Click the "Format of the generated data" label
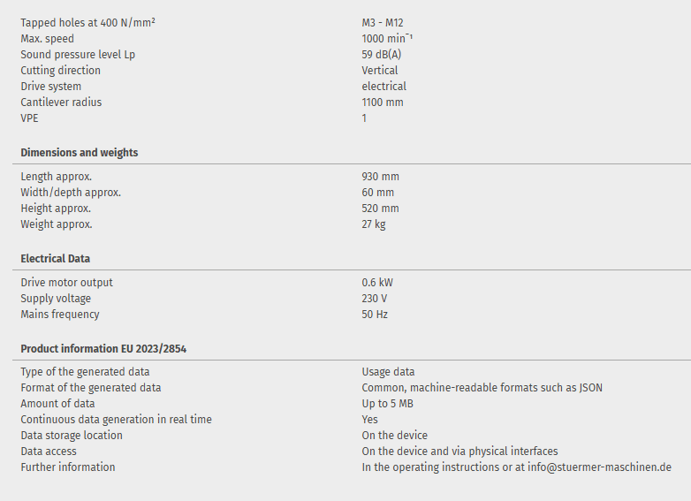Image resolution: width=691 pixels, height=501 pixels. 91,388
